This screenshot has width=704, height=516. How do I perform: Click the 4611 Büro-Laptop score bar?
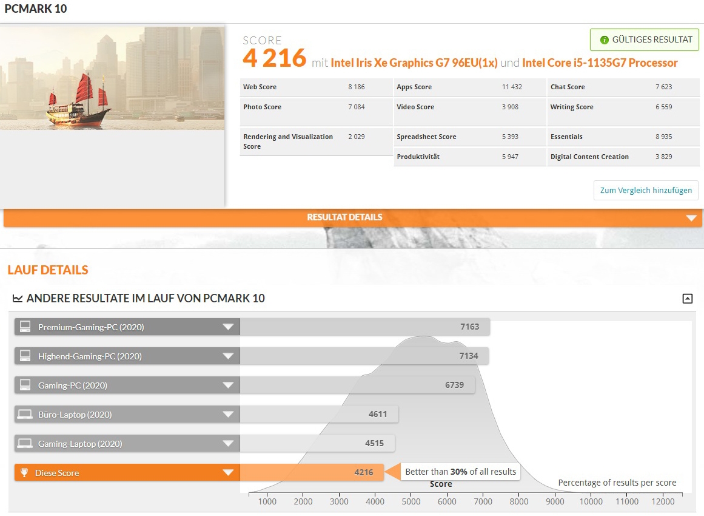pyautogui.click(x=319, y=415)
